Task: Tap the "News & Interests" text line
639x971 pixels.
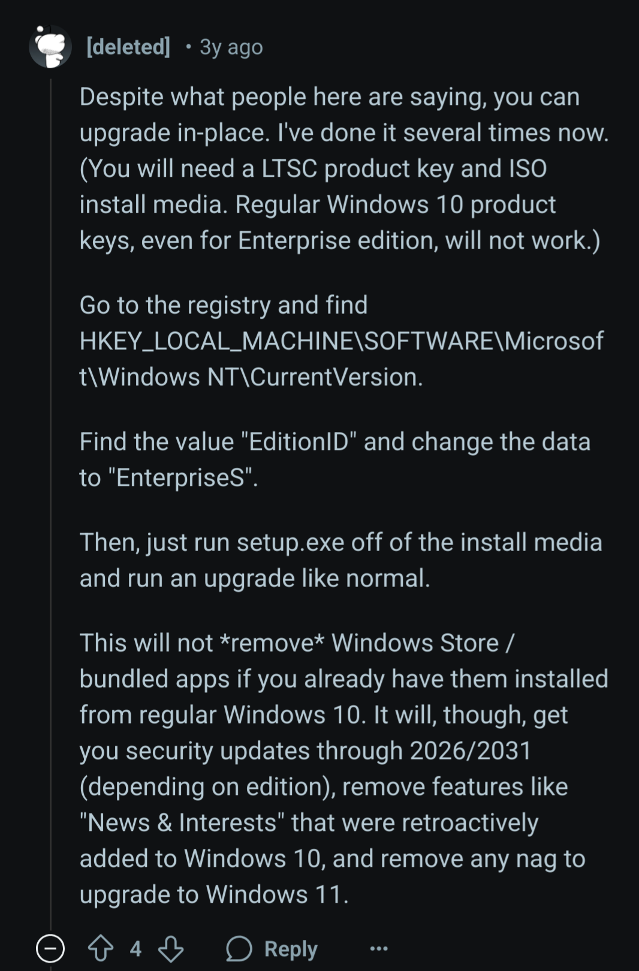Action: (309, 822)
